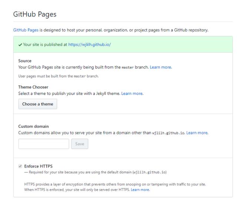Open Learn more in the Source section

pyautogui.click(x=161, y=67)
